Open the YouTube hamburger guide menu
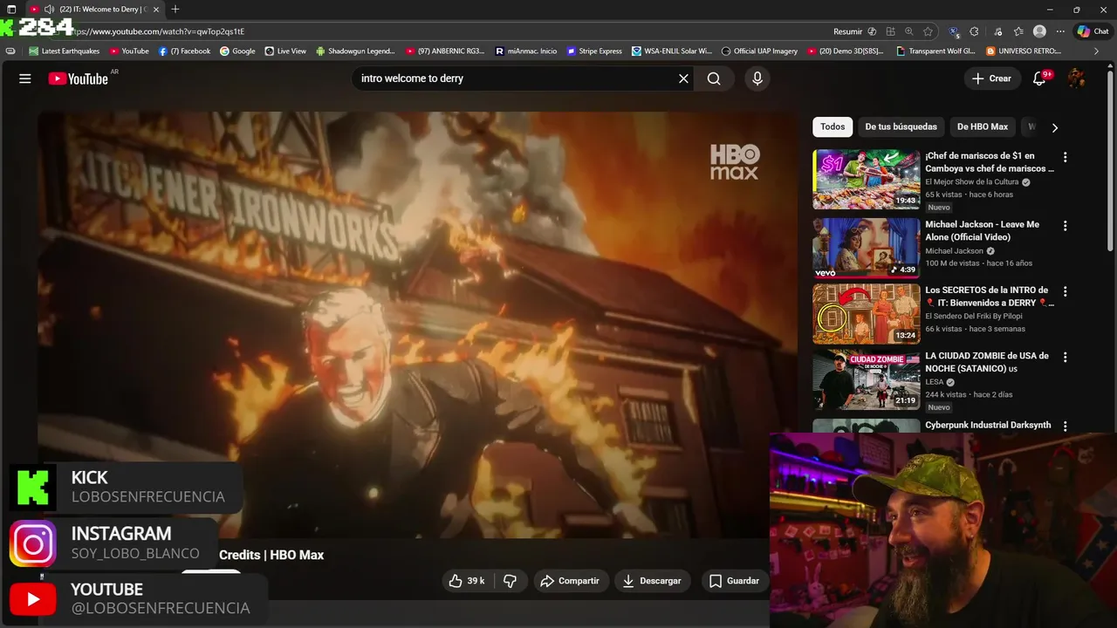 25,78
